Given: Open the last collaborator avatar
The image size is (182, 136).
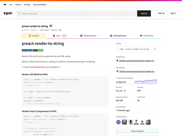Looking at the screenshot, I should click(x=148, y=122).
